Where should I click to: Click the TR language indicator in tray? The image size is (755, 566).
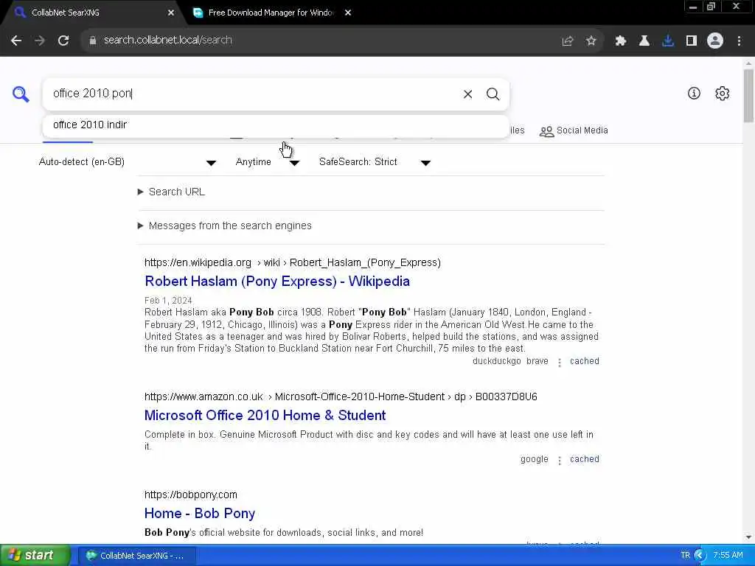point(685,556)
